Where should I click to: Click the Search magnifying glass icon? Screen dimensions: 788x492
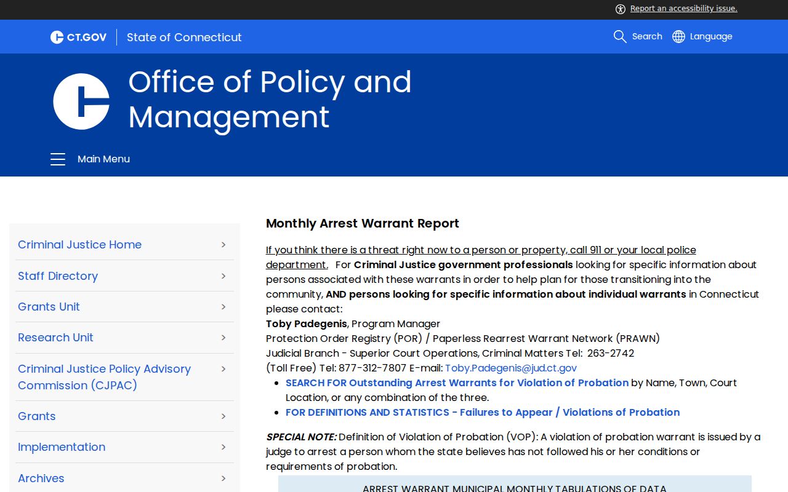(620, 36)
